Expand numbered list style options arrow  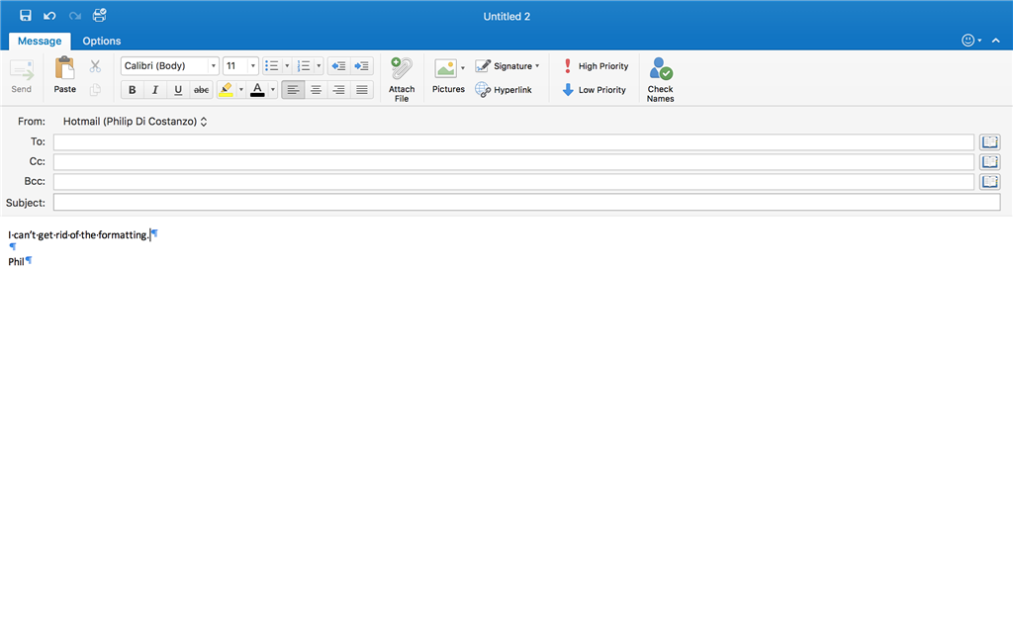[x=319, y=66]
